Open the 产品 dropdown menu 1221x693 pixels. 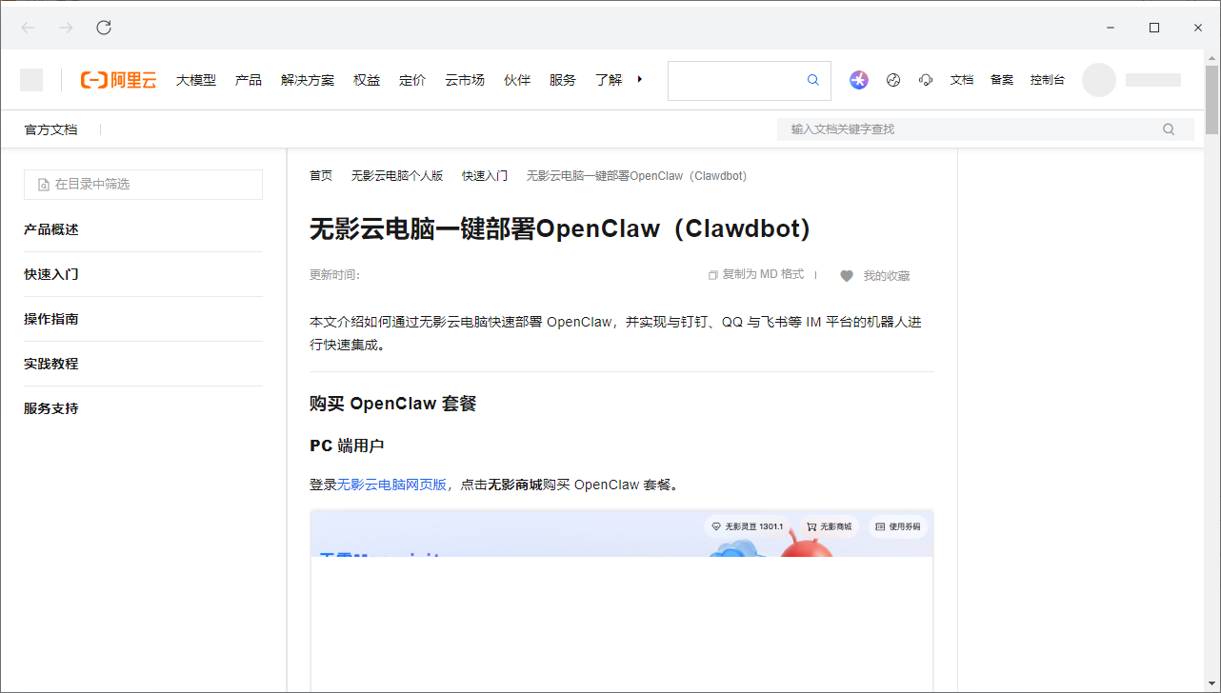point(249,80)
